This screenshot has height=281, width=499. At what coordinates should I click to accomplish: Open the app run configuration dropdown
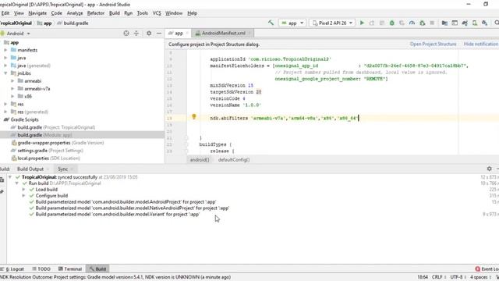(x=292, y=23)
